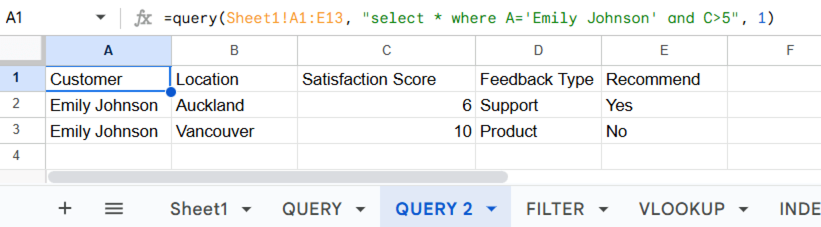
Task: Open QUERY 2 tab menu arrow
Action: [491, 209]
